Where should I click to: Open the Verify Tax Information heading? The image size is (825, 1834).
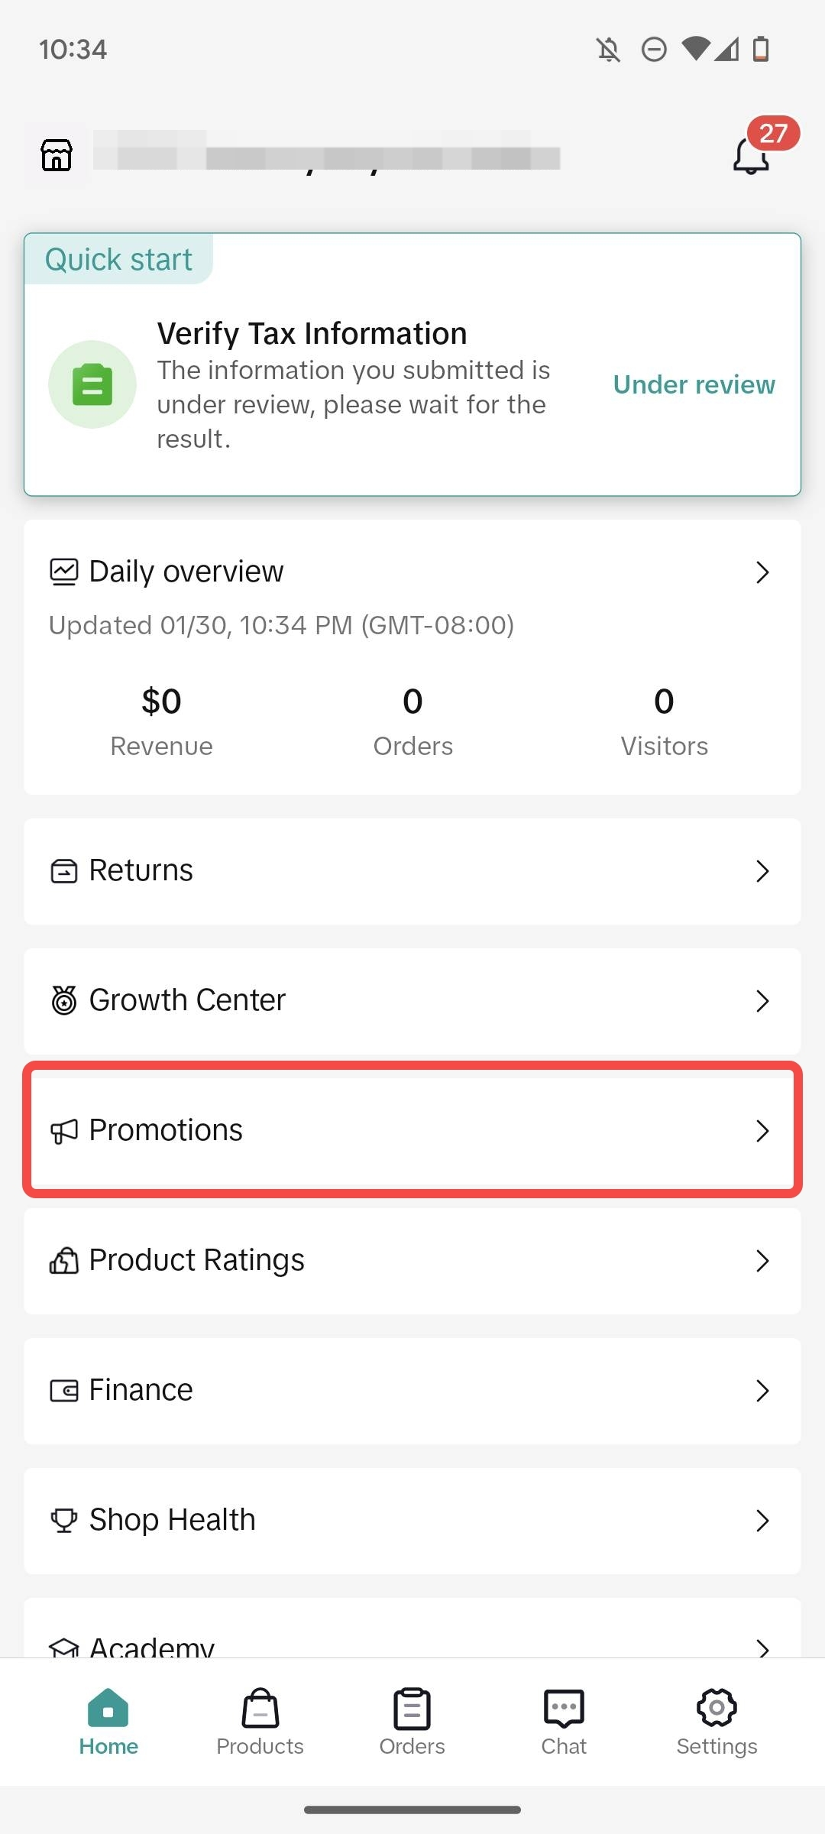312,334
